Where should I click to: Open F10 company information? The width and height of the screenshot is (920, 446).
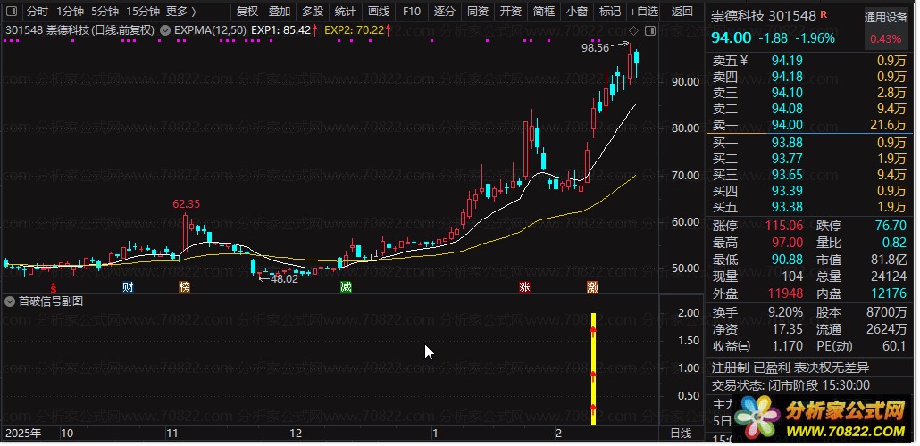coord(412,11)
